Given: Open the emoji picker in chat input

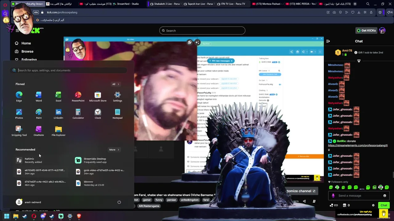Looking at the screenshot, I should click(x=385, y=196).
